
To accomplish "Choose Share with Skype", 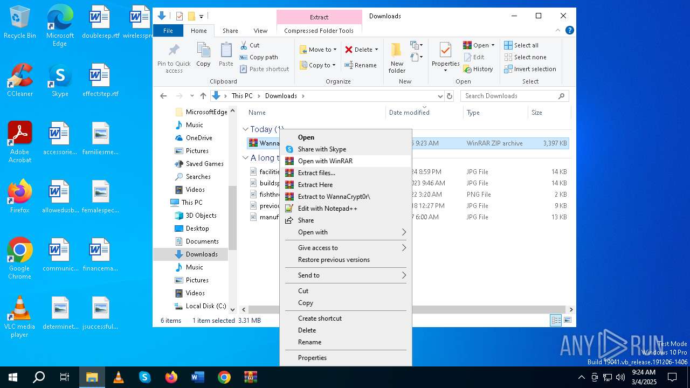I will 346,149.
